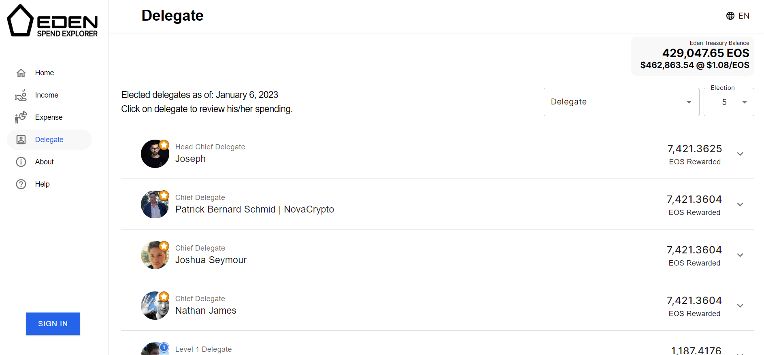Click the Home house icon
This screenshot has width=764, height=355.
[x=21, y=73]
